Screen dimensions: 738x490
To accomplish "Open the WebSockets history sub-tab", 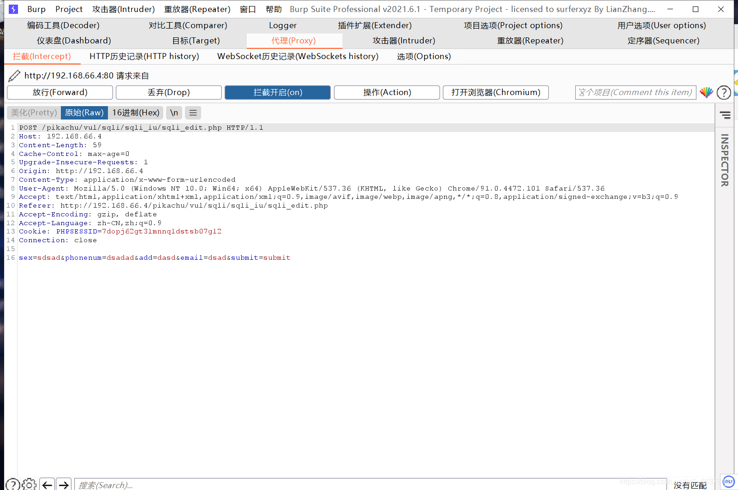I will (x=298, y=56).
